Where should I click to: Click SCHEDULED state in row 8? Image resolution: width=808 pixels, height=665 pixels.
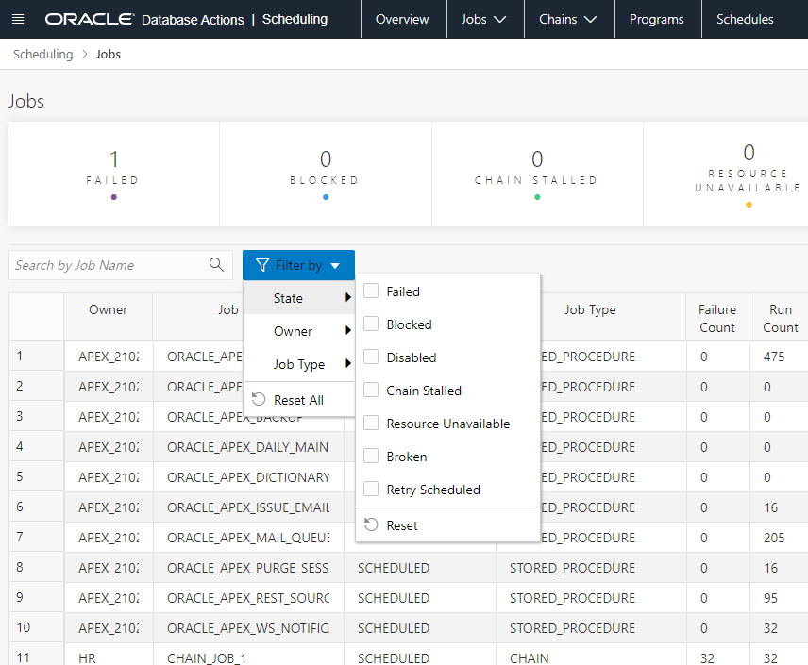point(394,568)
